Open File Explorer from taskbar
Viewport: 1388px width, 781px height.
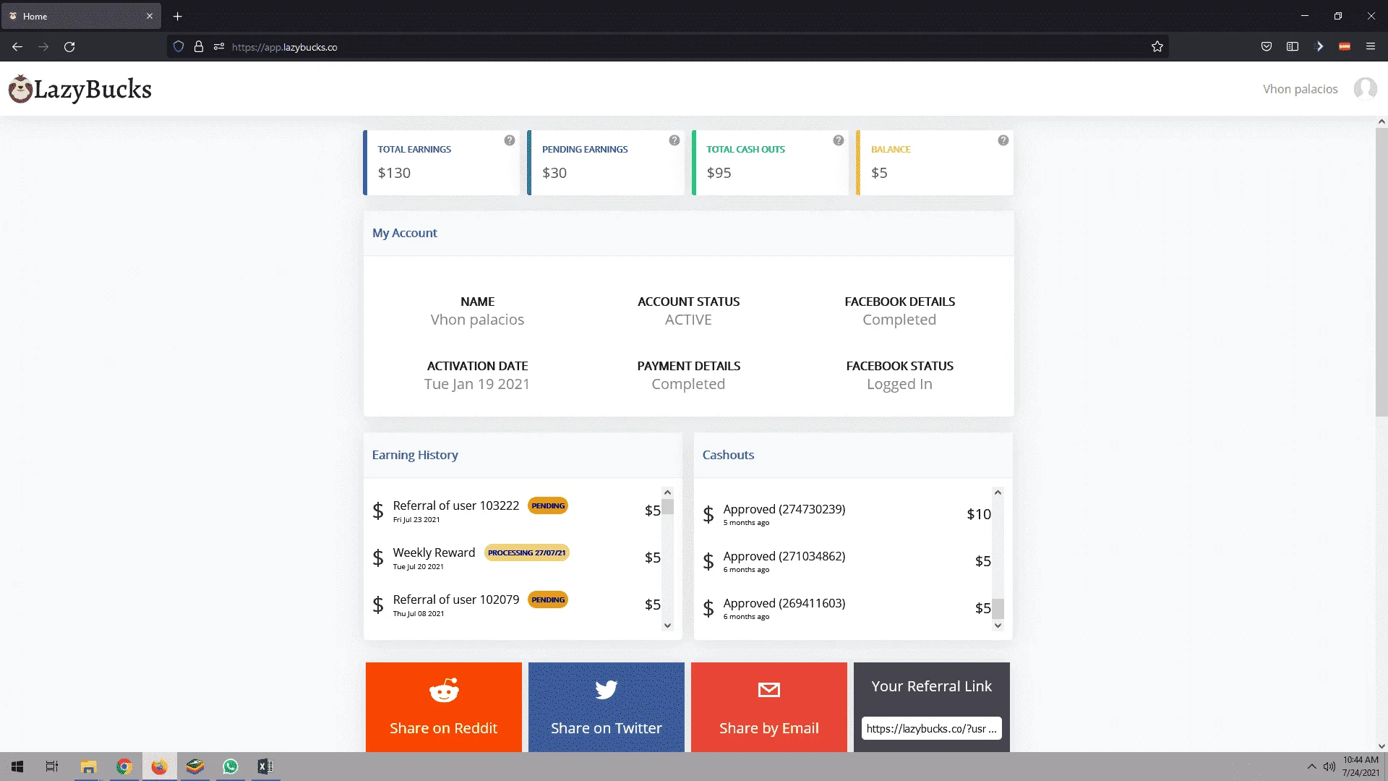click(88, 767)
